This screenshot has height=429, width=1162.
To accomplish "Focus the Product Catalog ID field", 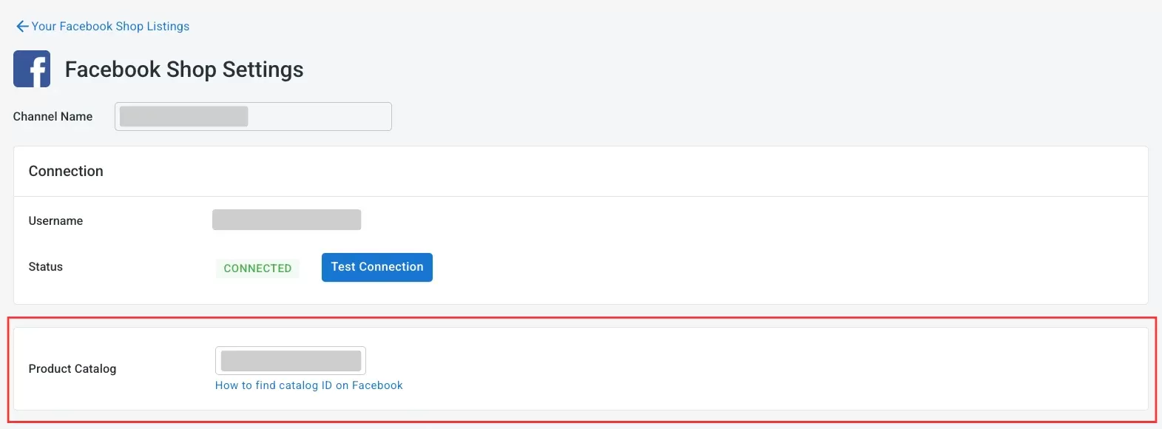I will pyautogui.click(x=291, y=361).
